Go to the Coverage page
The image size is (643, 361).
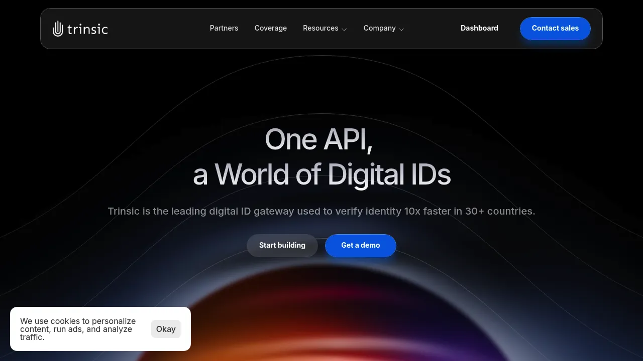click(271, 28)
